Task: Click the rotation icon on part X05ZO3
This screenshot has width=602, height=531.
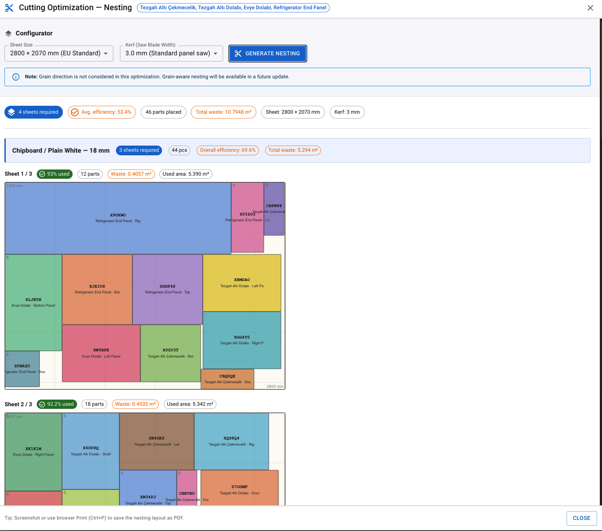Action: (234, 185)
